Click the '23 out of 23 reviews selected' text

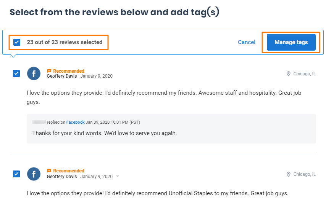click(x=65, y=42)
